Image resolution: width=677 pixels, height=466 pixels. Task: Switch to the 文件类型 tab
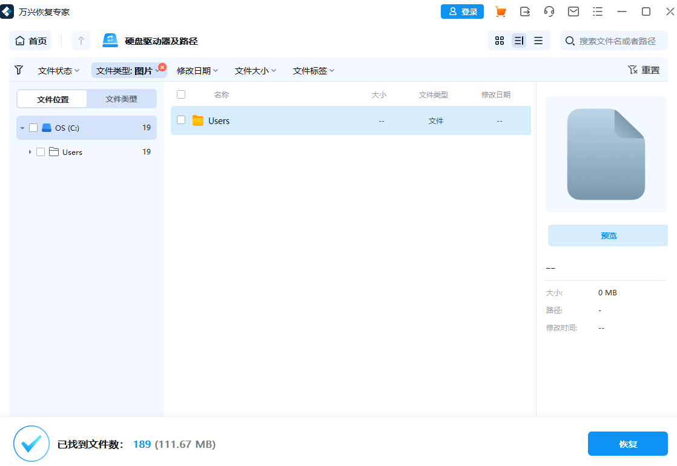[121, 99]
